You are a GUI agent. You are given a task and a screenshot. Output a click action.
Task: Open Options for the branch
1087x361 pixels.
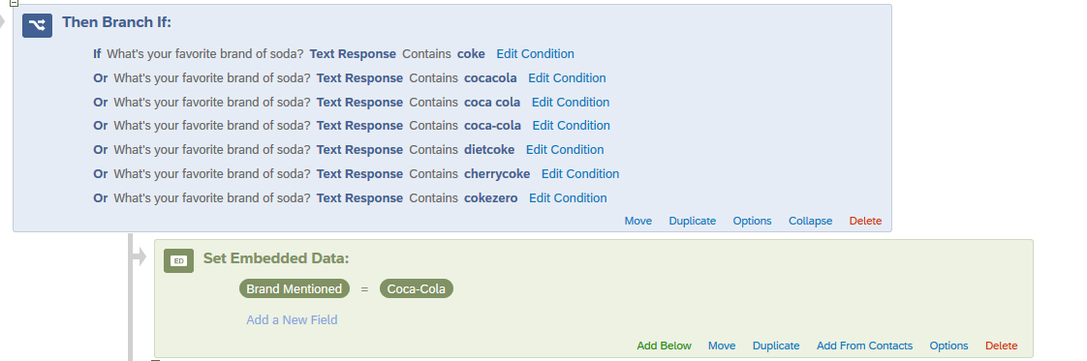click(x=752, y=221)
